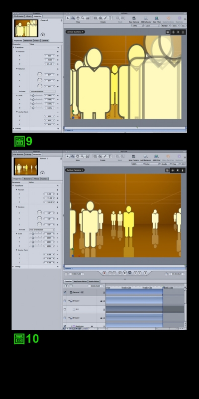The width and height of the screenshot is (199, 399).
Task: Enable the unchecked layer below Group 3
Action: pyautogui.click(x=65, y=309)
